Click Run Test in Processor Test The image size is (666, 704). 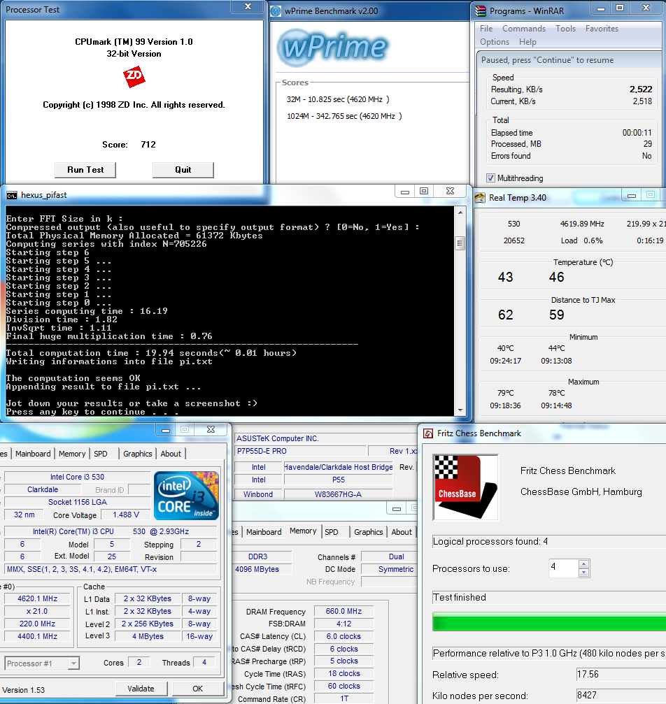coord(85,170)
